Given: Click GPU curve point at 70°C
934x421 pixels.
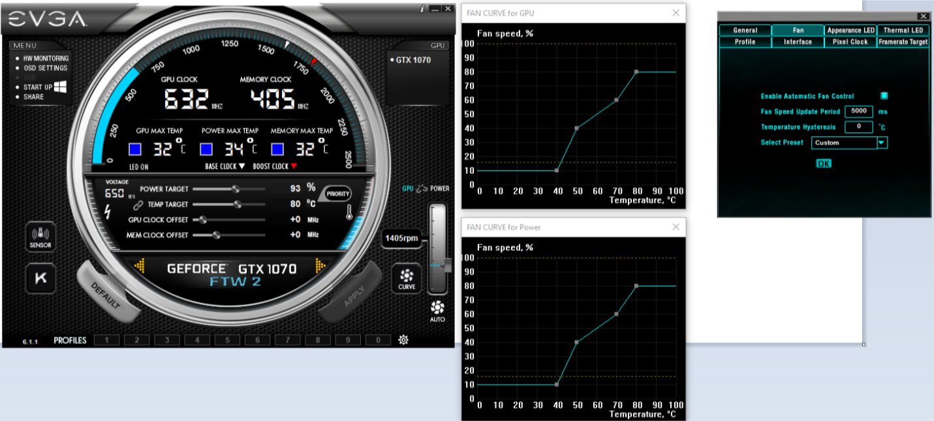Looking at the screenshot, I should tap(616, 100).
